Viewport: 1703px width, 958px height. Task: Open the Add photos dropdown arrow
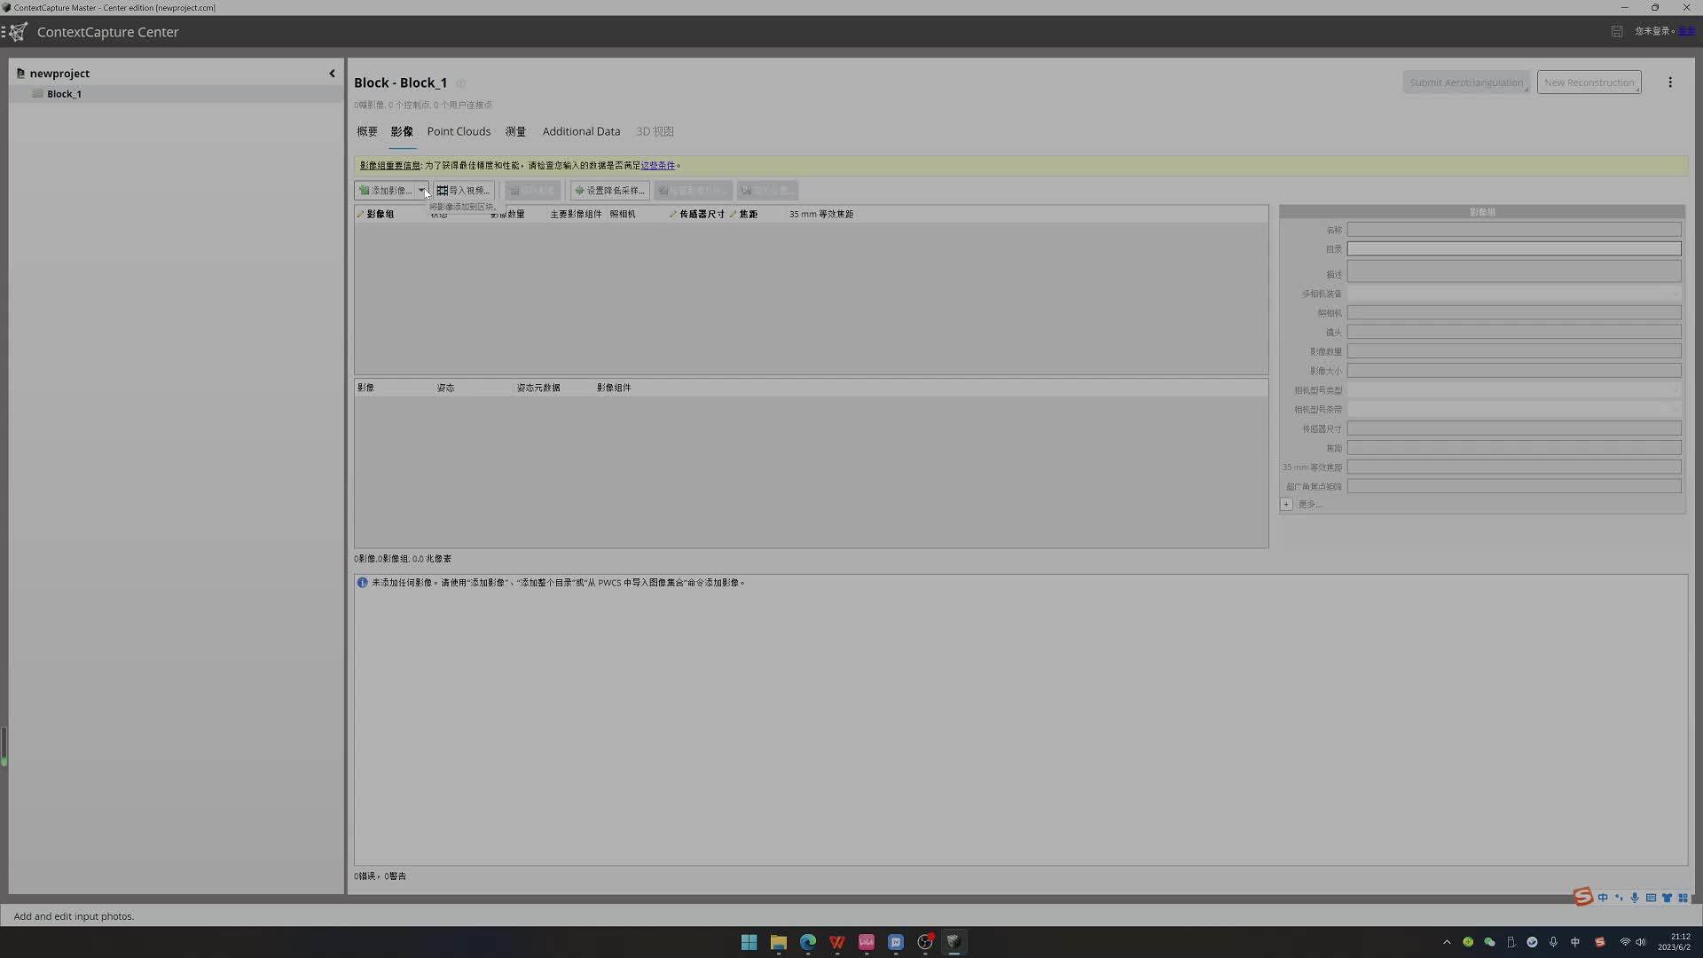(x=423, y=190)
